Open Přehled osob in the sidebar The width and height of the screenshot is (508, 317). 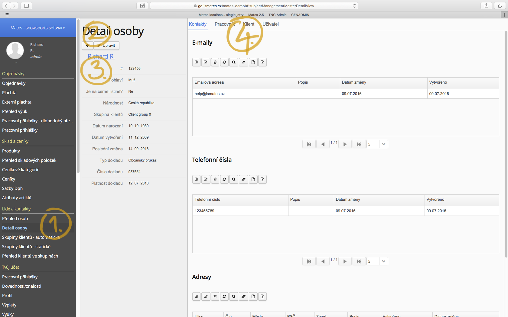click(15, 219)
